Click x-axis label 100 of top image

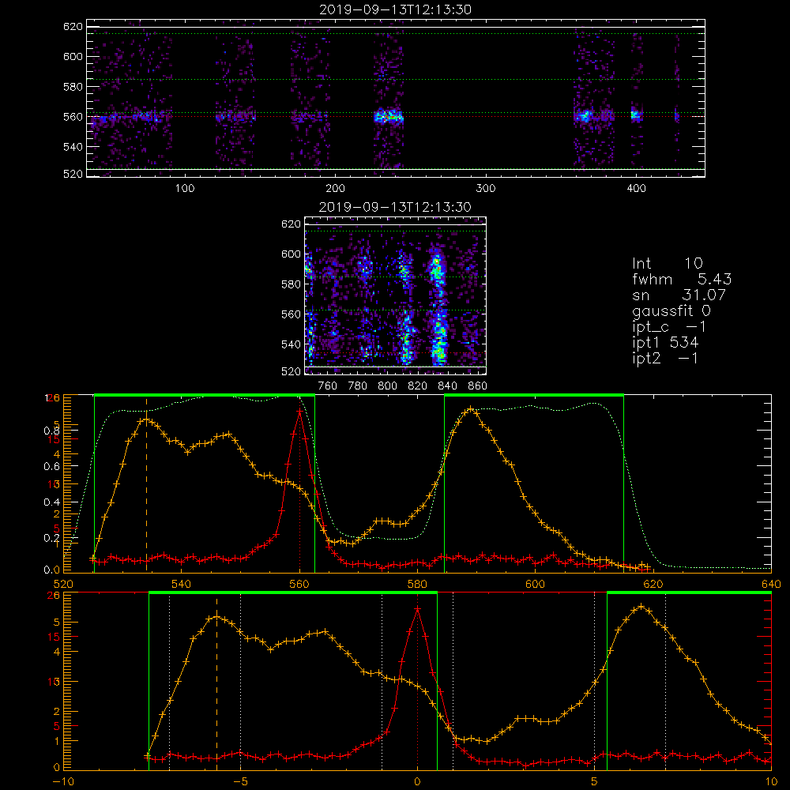(185, 189)
